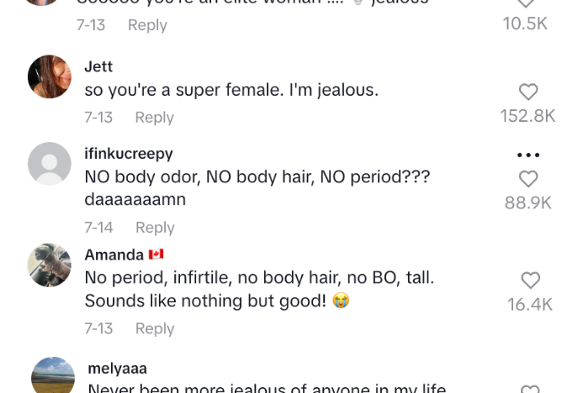Visit ifinkucreepy username profile

[129, 154]
